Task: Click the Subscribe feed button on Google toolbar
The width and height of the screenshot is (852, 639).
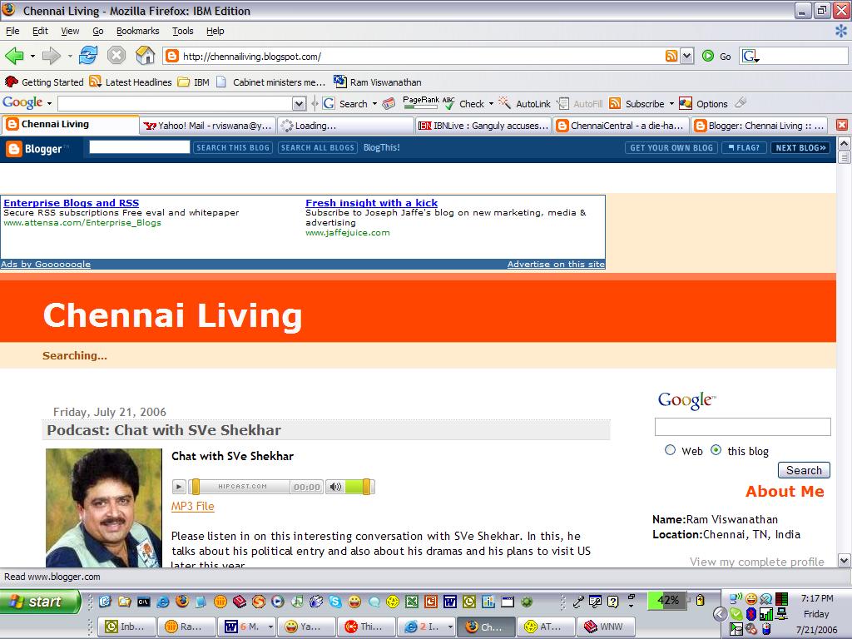Action: (637, 103)
